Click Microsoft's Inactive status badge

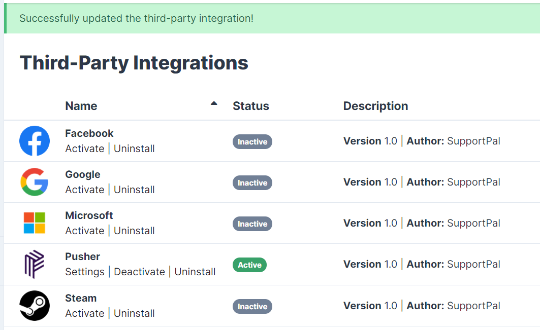pos(252,224)
